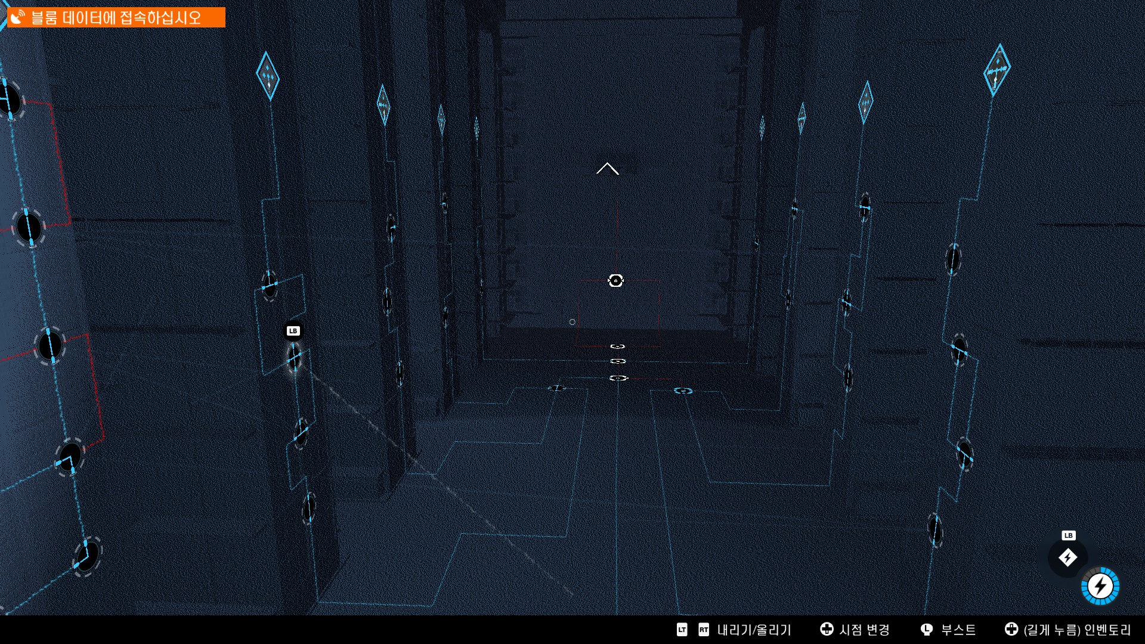This screenshot has height=644, width=1145.
Task: Select the 블룸 데이터에 접속하십시오 objective banner
Action: [116, 17]
